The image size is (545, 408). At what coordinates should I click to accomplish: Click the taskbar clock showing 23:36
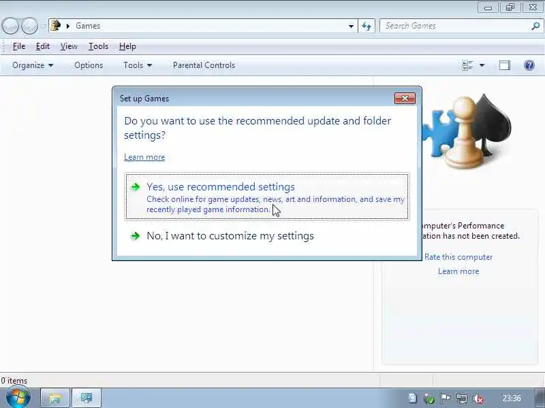coord(512,398)
